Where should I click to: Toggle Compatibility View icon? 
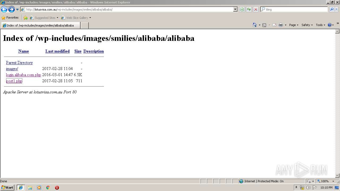click(x=242, y=10)
